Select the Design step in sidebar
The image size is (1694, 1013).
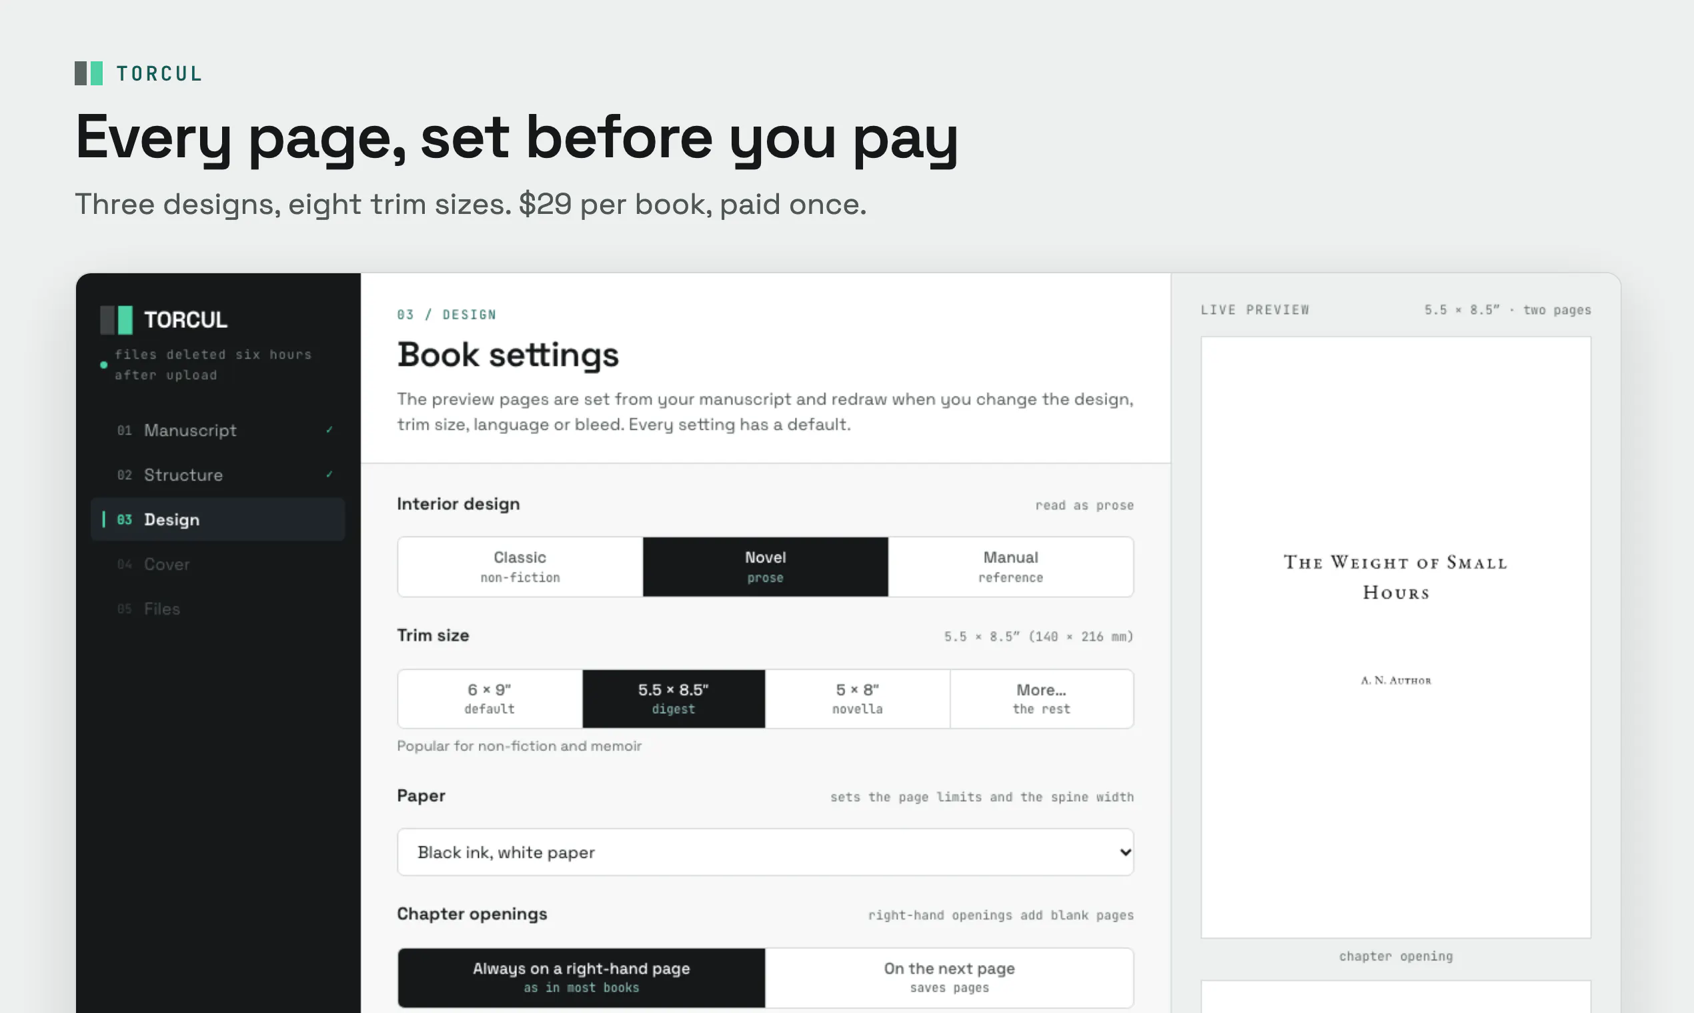click(x=218, y=519)
